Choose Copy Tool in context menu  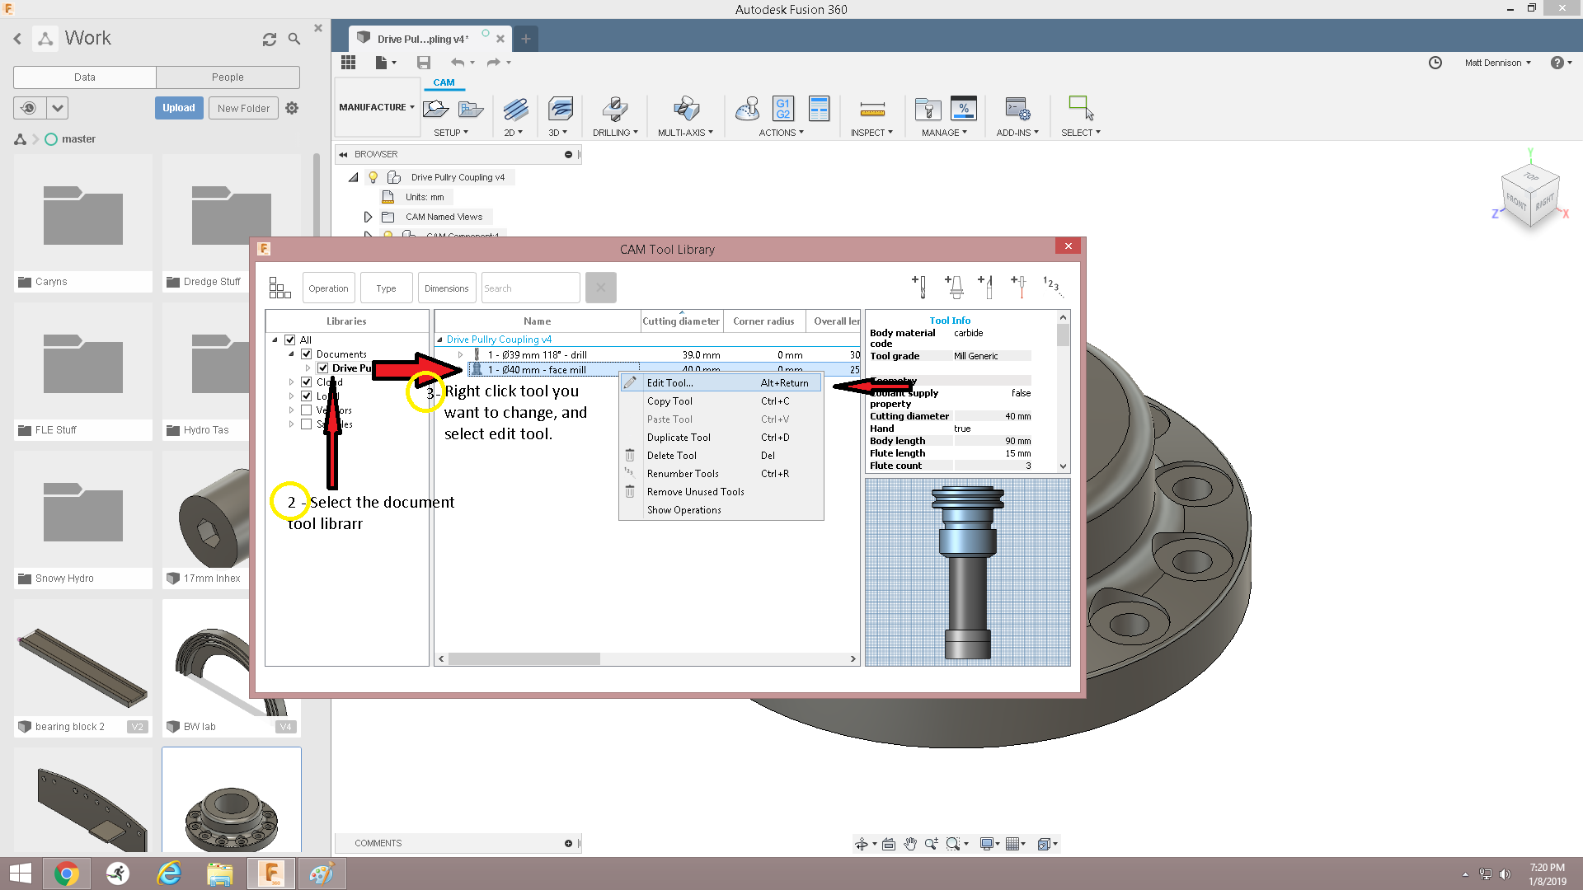click(x=721, y=401)
